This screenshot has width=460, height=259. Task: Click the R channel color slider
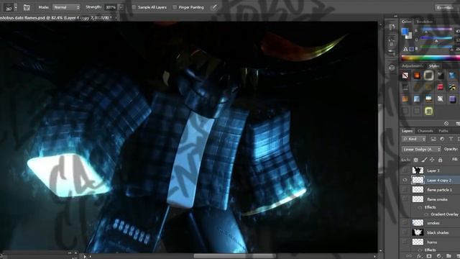click(437, 30)
